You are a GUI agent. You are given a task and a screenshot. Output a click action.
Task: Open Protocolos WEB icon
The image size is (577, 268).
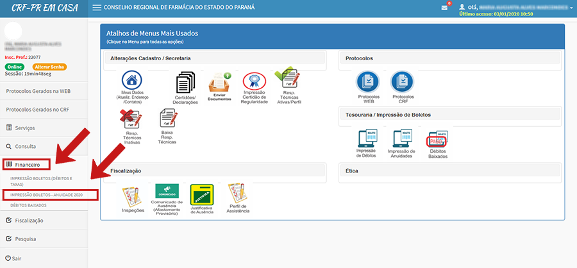coord(369,82)
